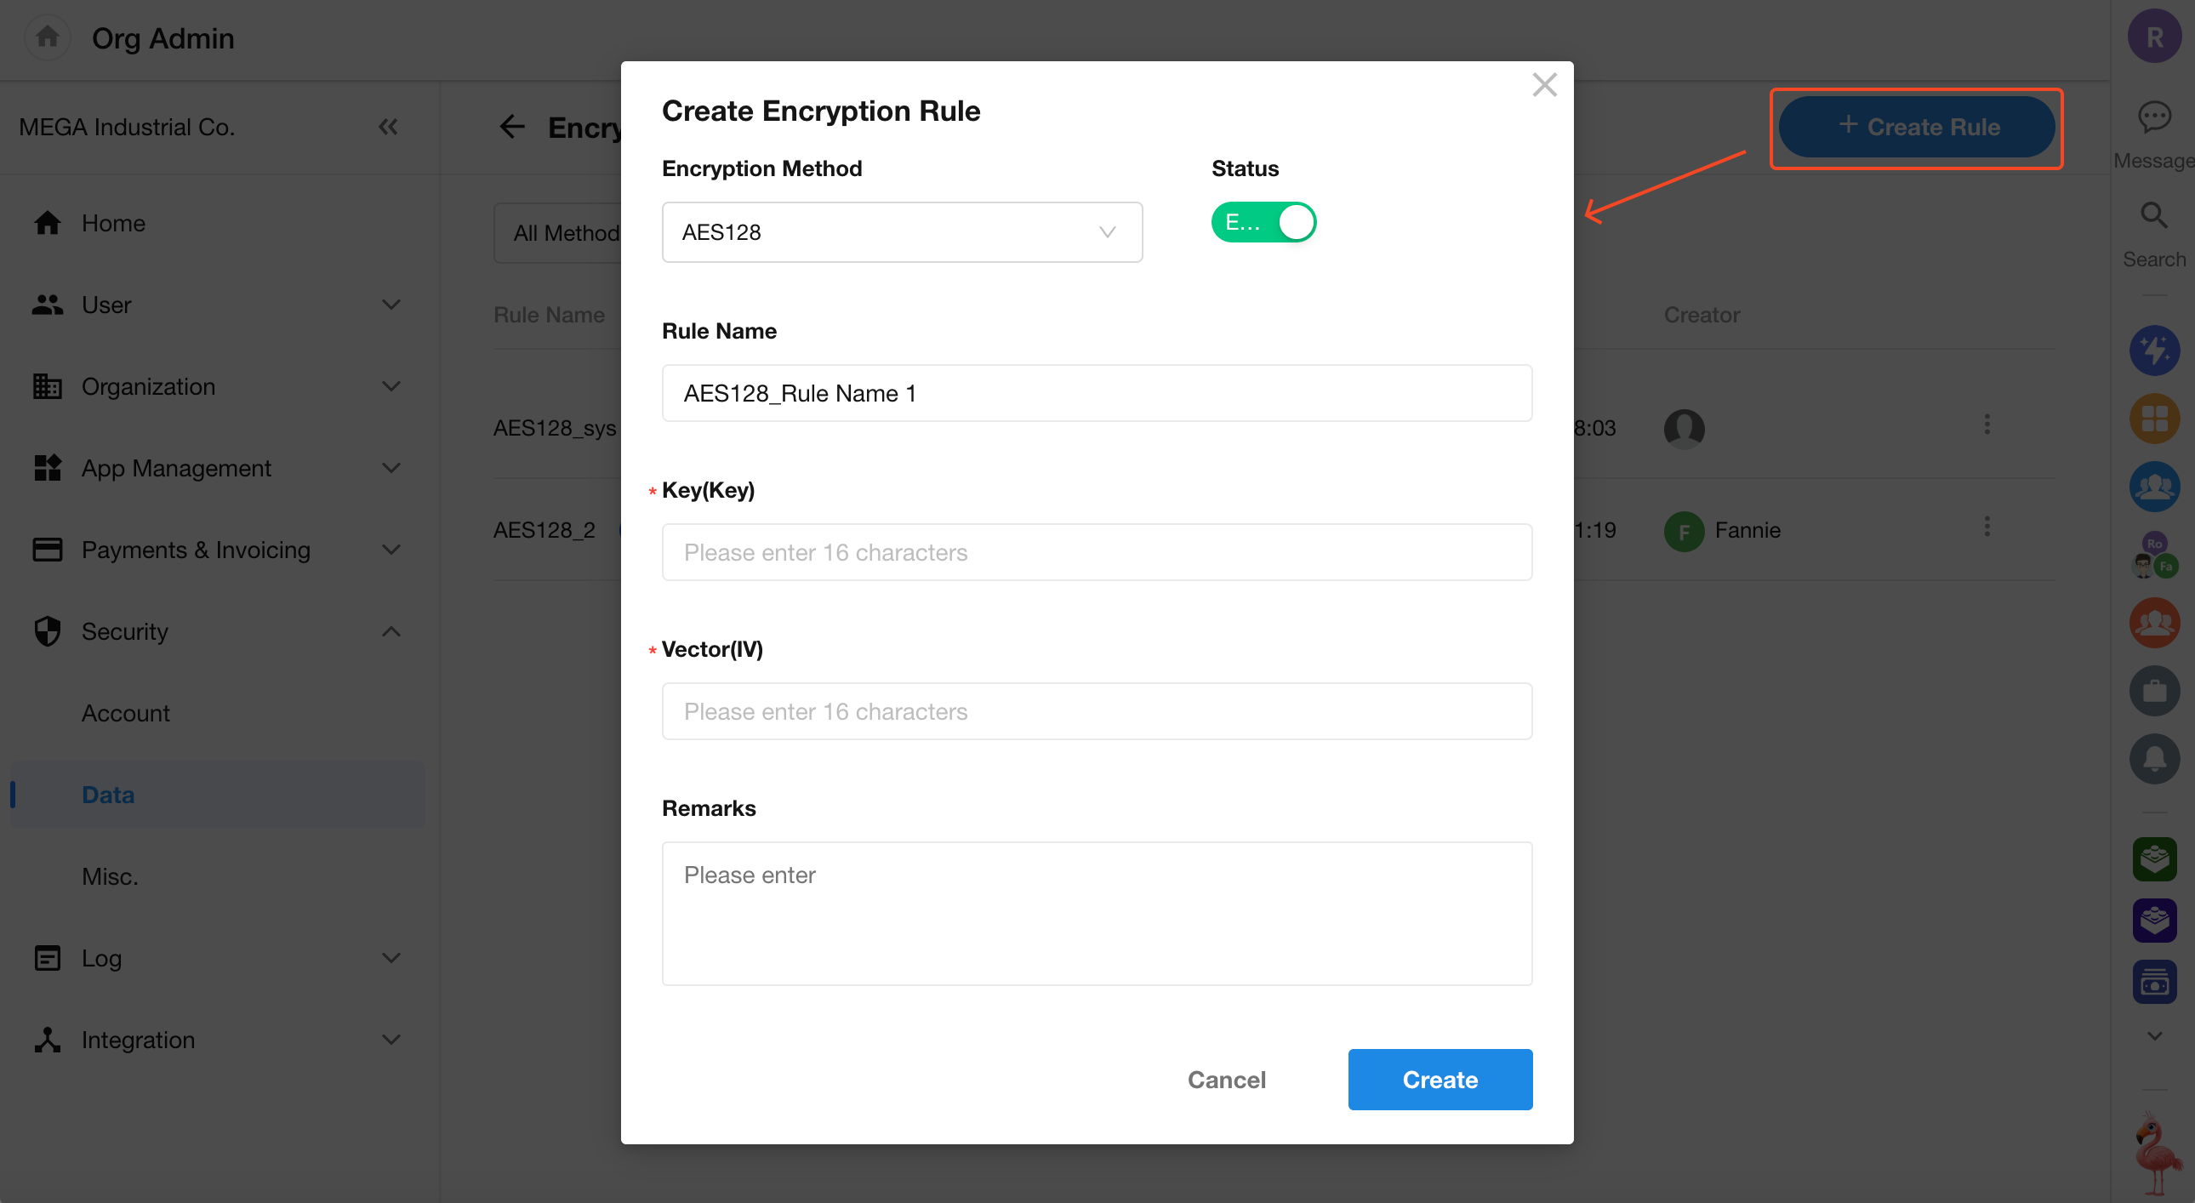Close the Create Encryption Rule dialog
2195x1203 pixels.
click(1544, 84)
